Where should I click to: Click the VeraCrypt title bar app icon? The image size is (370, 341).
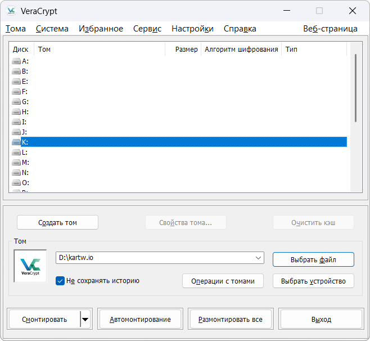point(11,11)
